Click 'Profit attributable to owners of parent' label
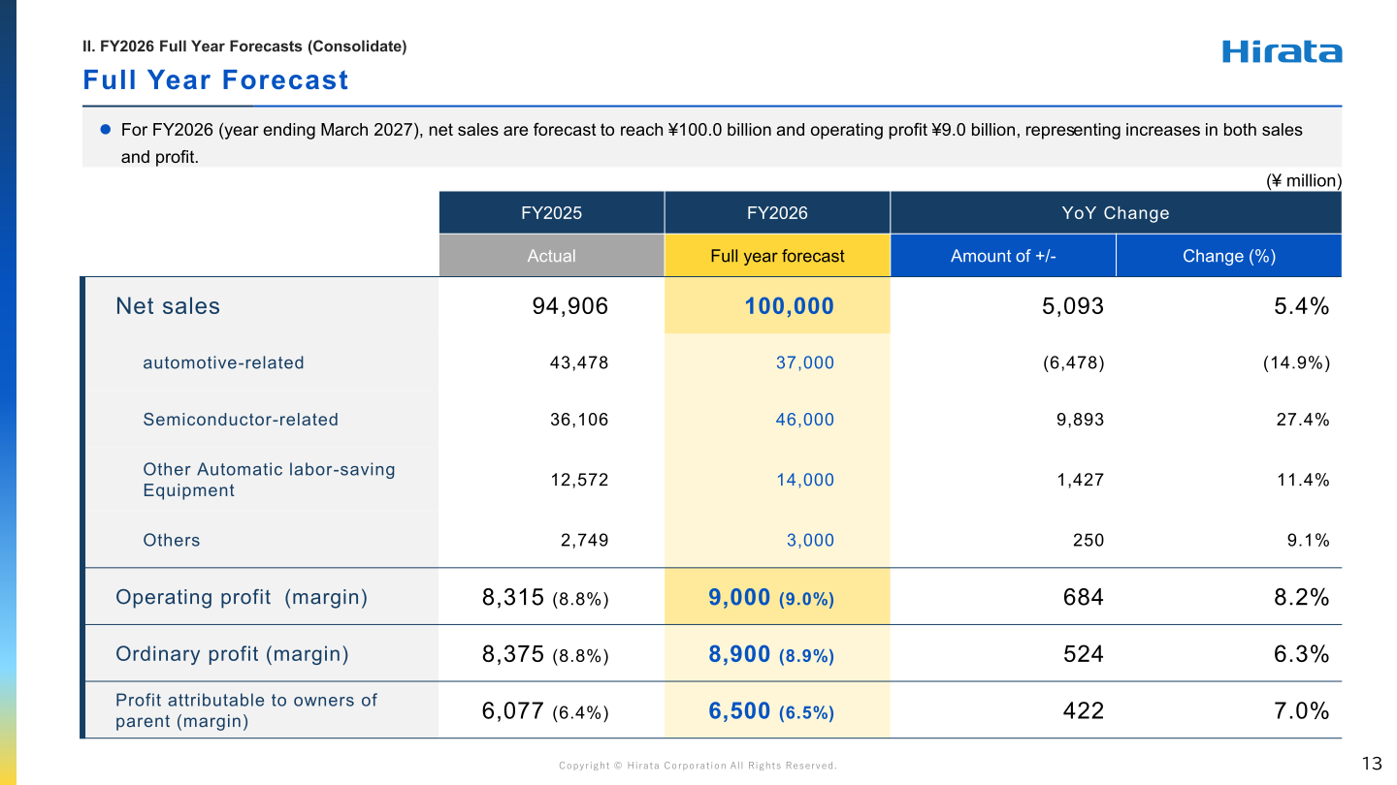Viewport: 1397px width, 785px height. point(246,710)
